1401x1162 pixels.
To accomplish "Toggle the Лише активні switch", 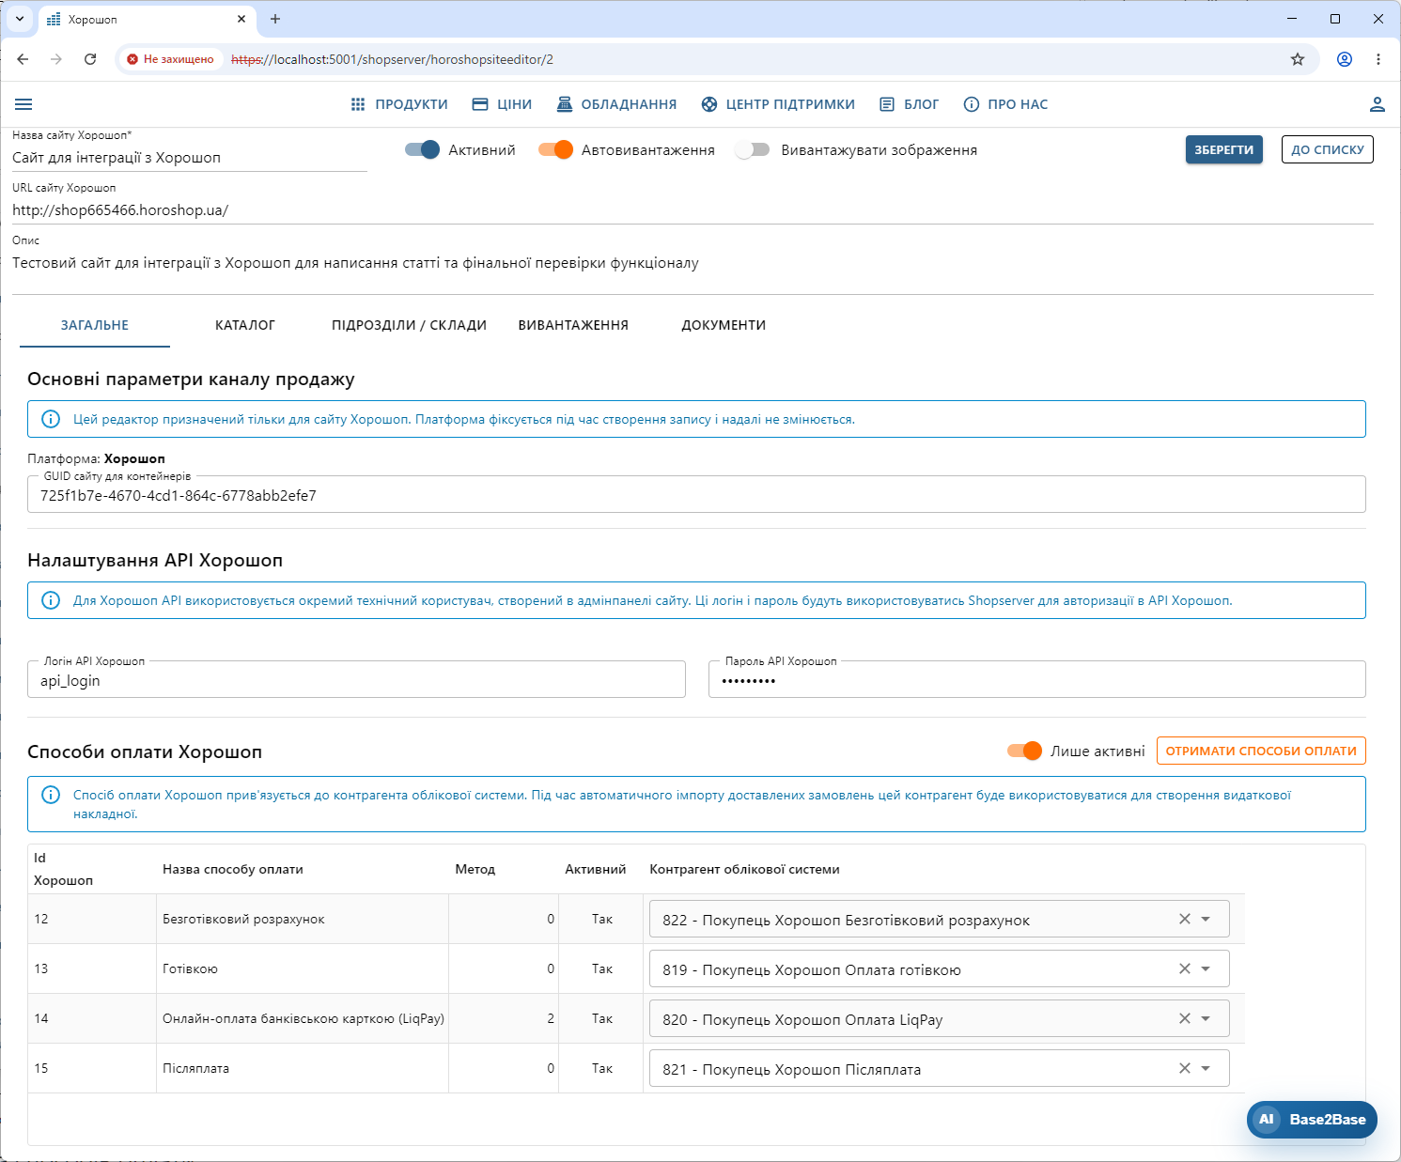I will (1024, 751).
